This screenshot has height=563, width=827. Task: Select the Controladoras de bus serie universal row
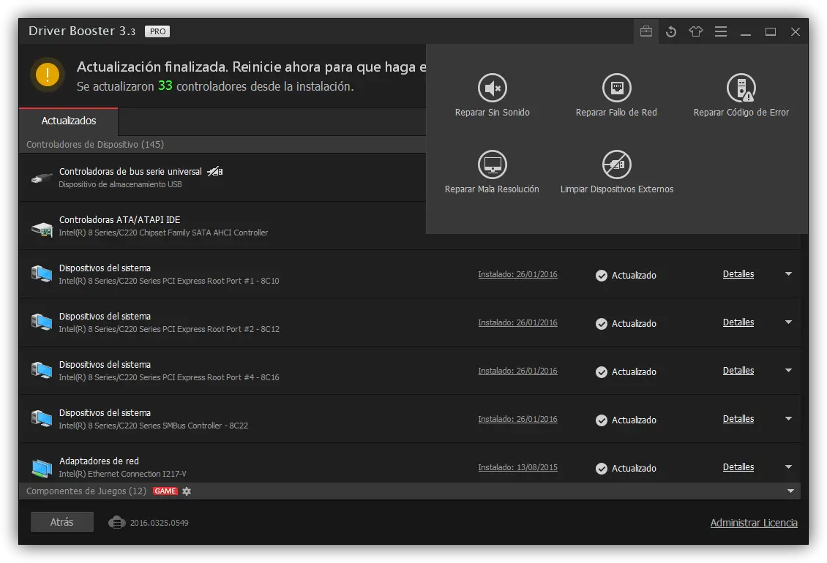tap(222, 178)
